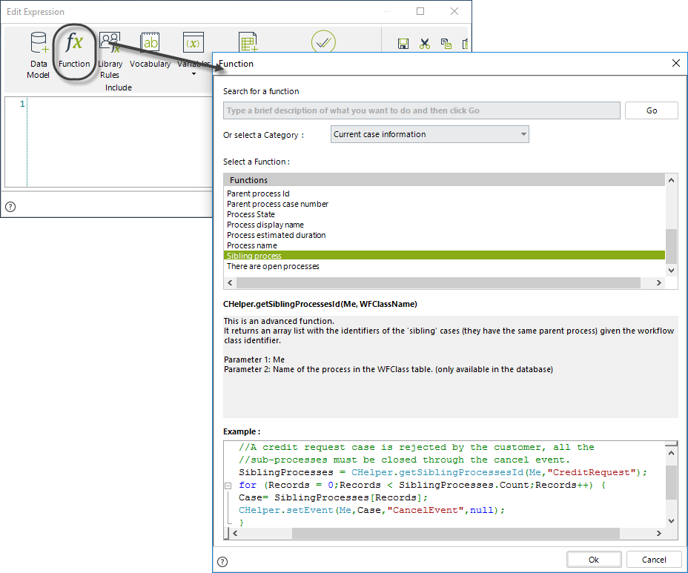Cut selection with the scissors icon
The image size is (688, 573).
[424, 44]
